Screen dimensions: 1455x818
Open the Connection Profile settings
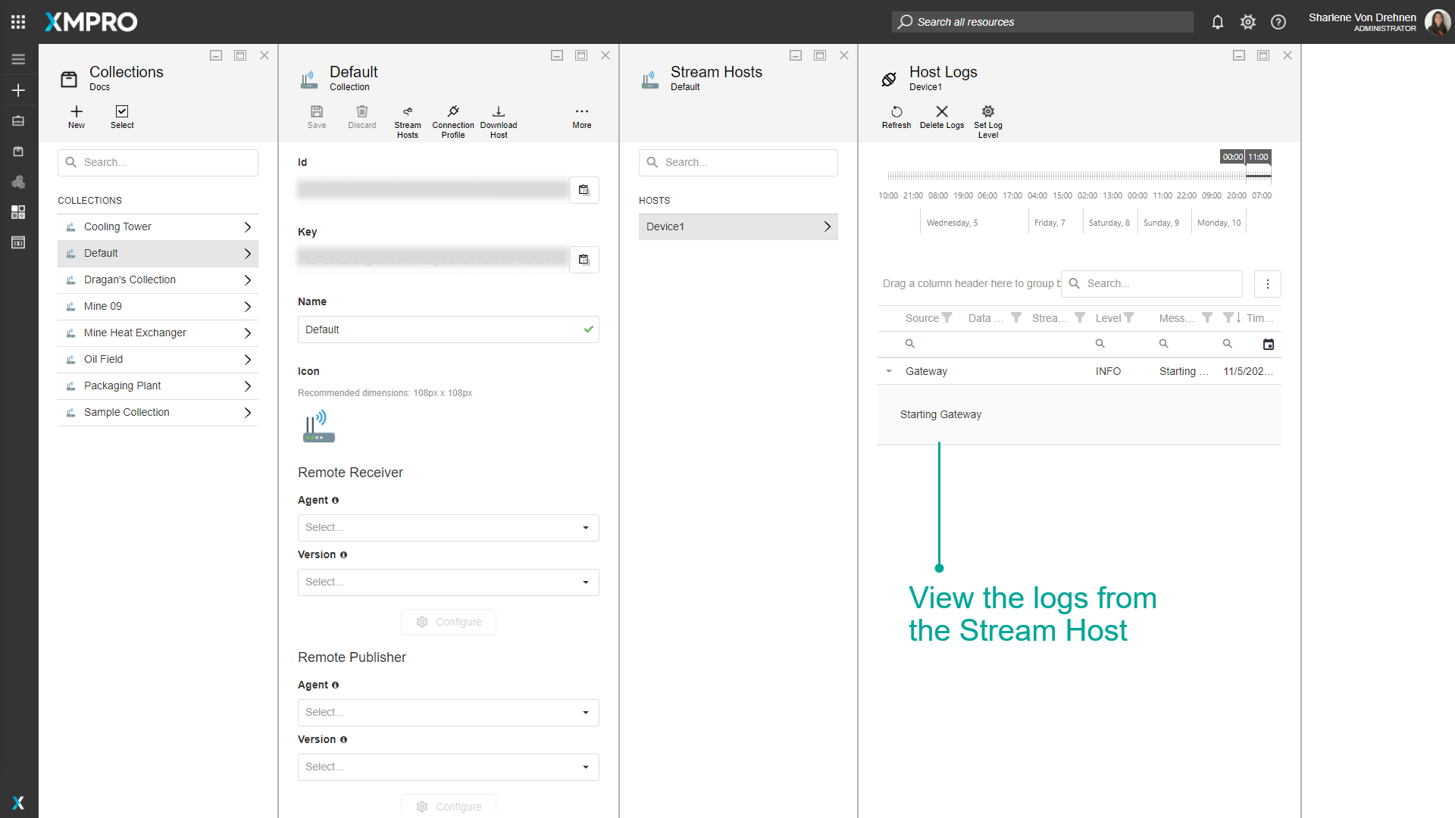pyautogui.click(x=452, y=120)
